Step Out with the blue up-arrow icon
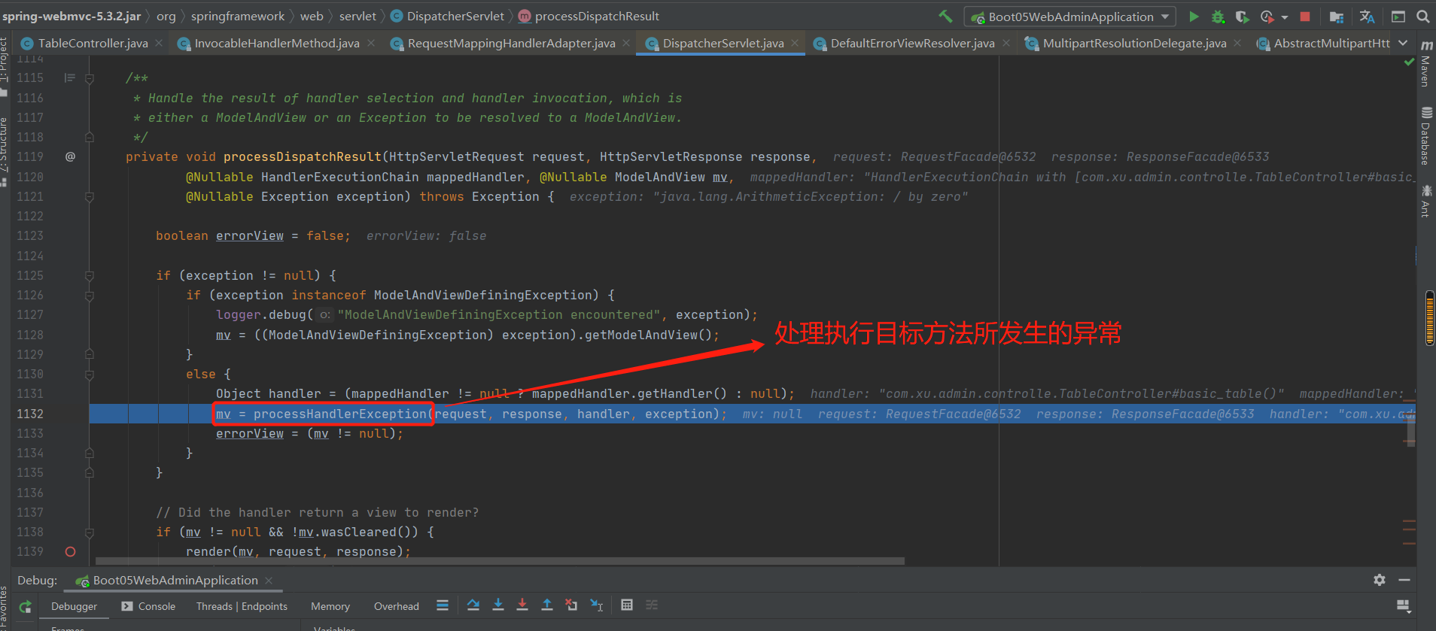The image size is (1436, 631). click(547, 605)
